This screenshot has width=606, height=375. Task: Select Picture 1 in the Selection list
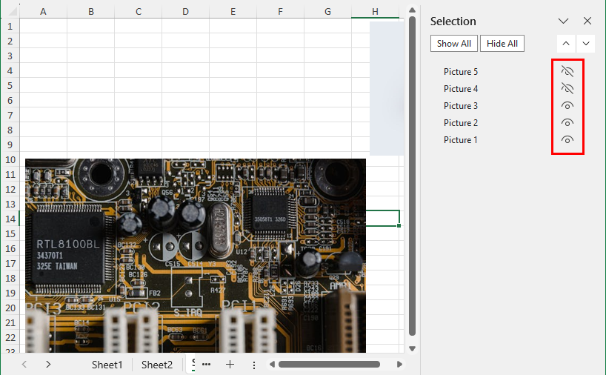pyautogui.click(x=460, y=139)
